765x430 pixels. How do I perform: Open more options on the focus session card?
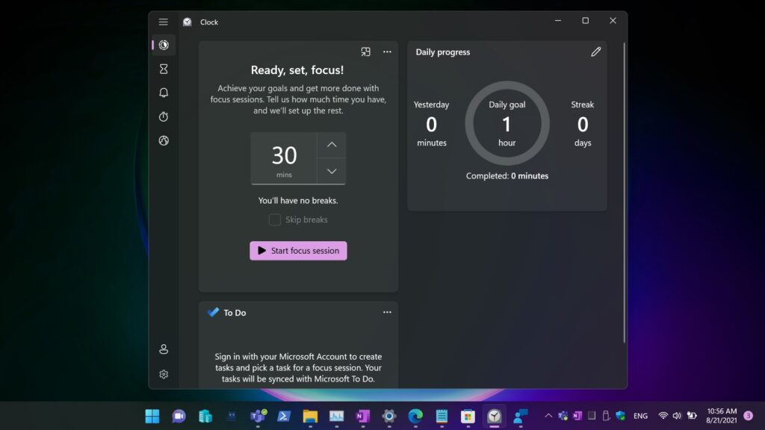(387, 52)
